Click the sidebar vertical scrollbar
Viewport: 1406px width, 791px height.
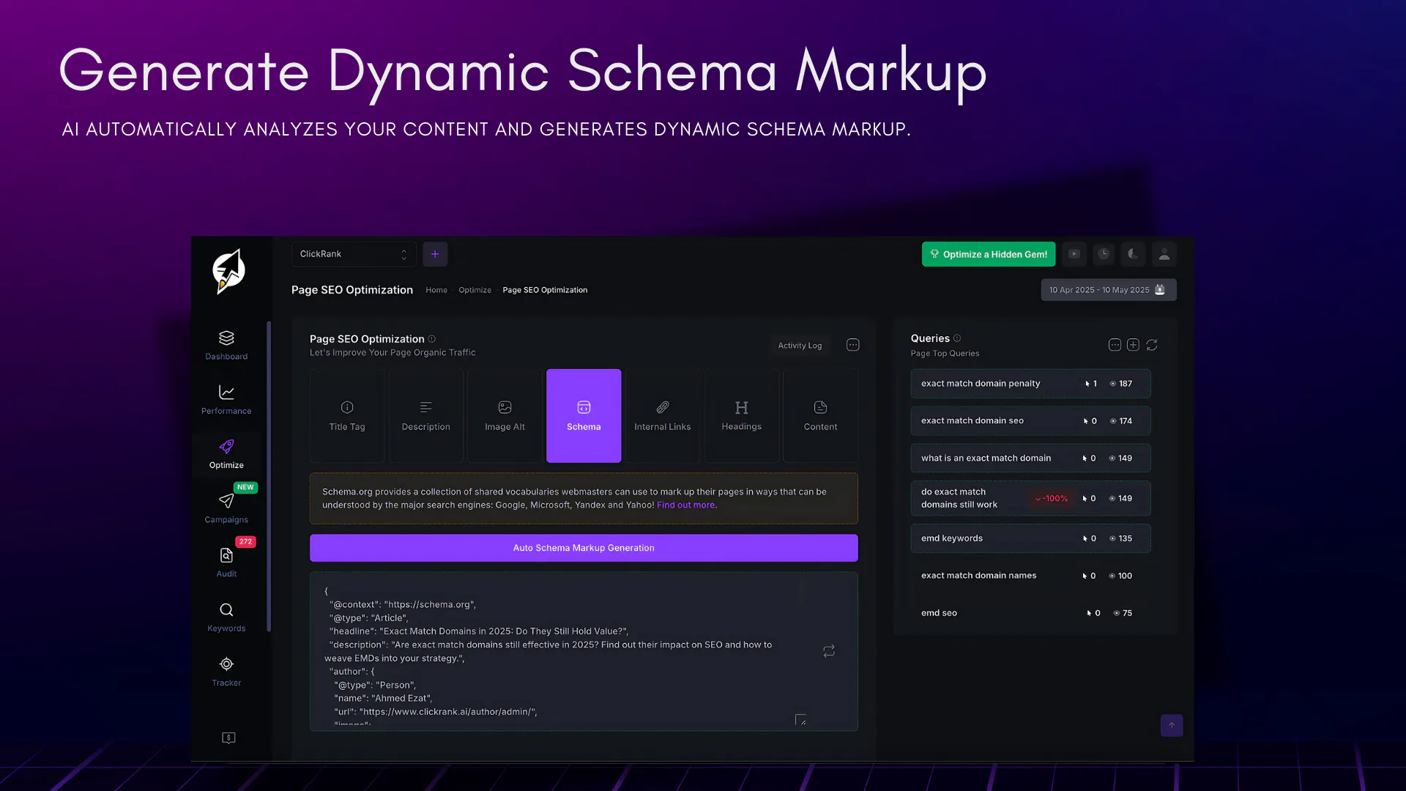point(269,476)
